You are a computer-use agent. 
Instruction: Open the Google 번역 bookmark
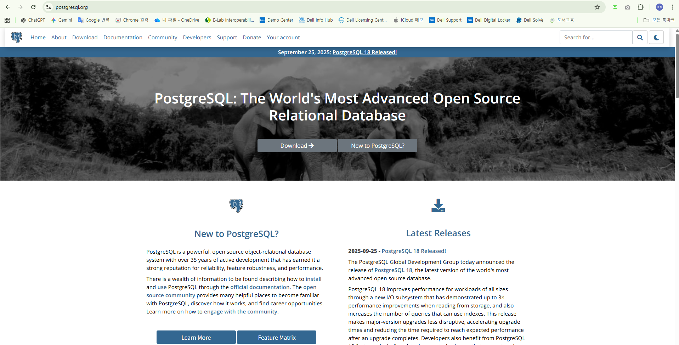click(x=94, y=20)
